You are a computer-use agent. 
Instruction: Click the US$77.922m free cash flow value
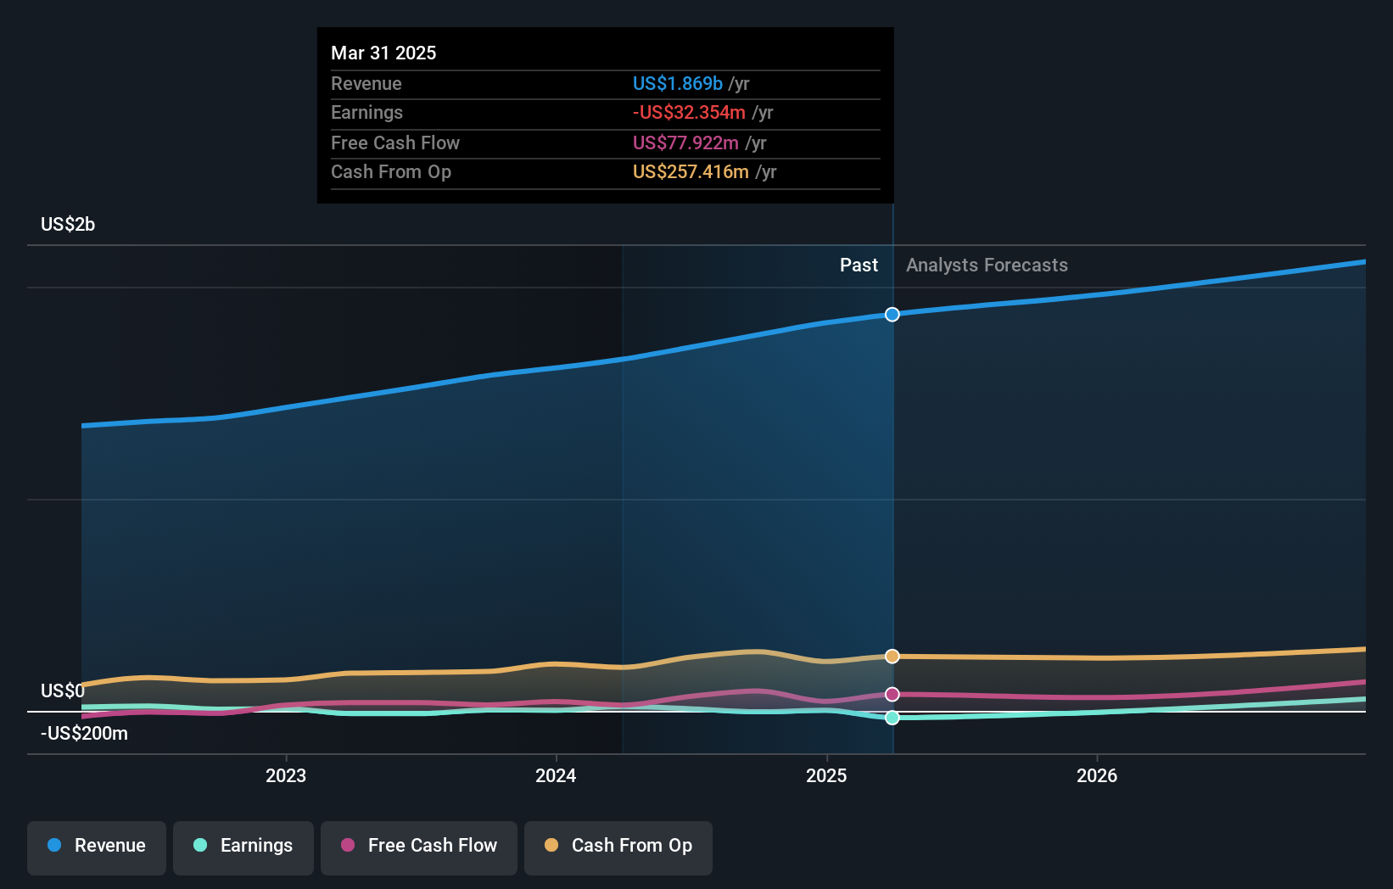[x=685, y=143]
